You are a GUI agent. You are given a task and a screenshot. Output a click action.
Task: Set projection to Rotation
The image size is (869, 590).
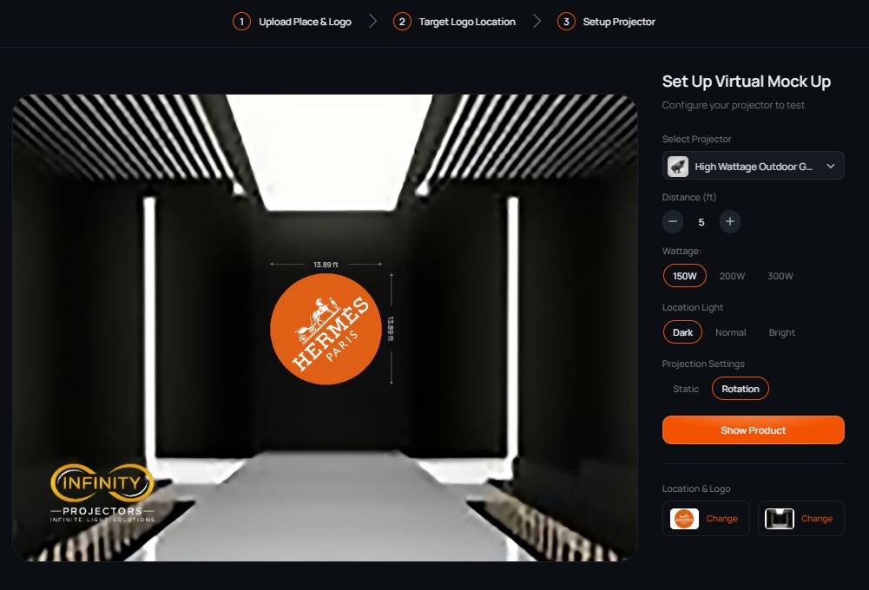tap(740, 389)
